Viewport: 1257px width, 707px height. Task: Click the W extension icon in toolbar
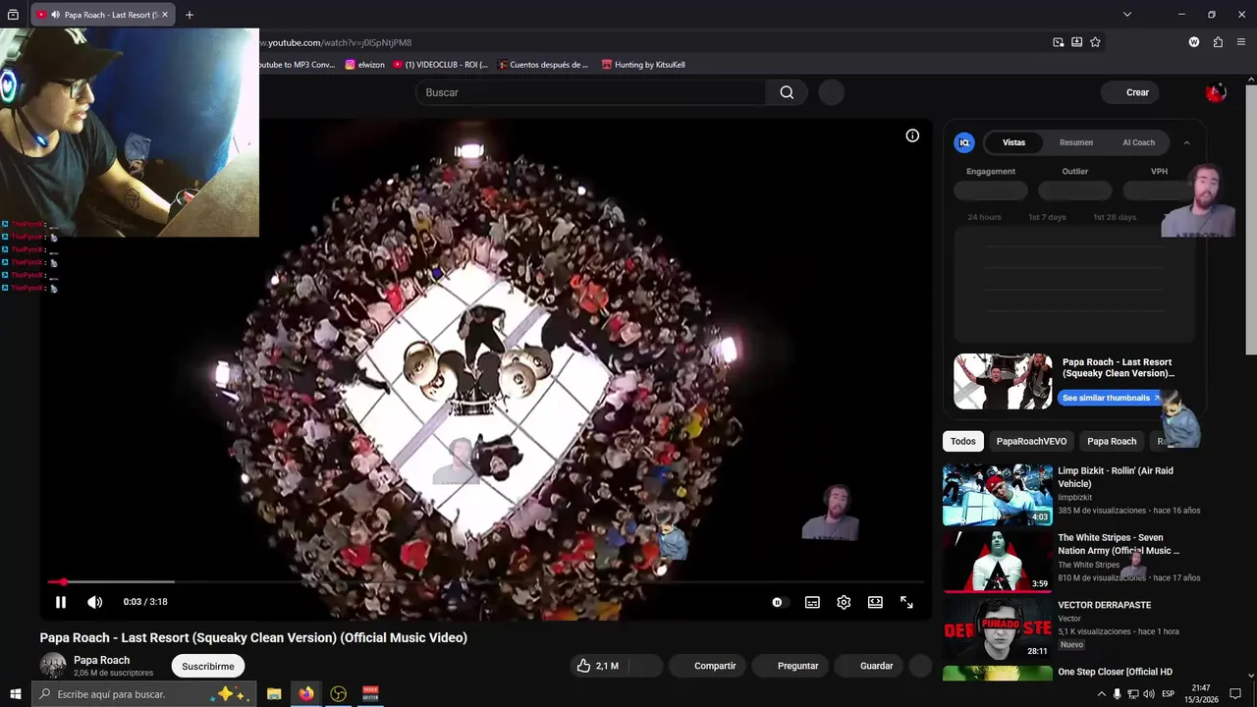1194,42
